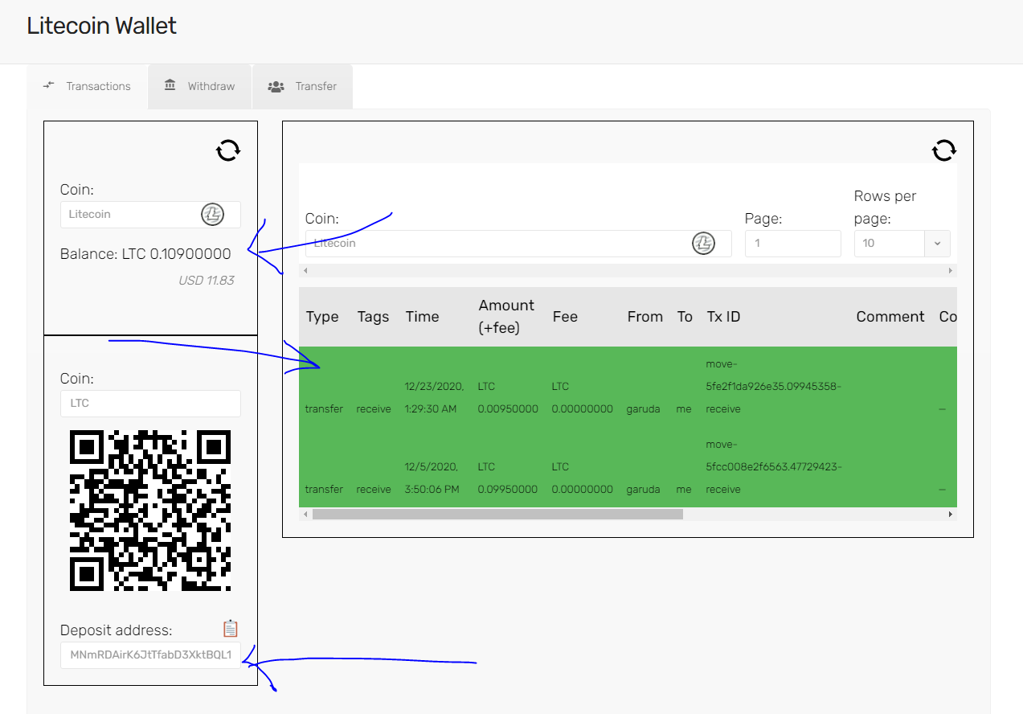Click the deposit QR code image
Viewport: 1023px width, 714px height.
pyautogui.click(x=150, y=511)
